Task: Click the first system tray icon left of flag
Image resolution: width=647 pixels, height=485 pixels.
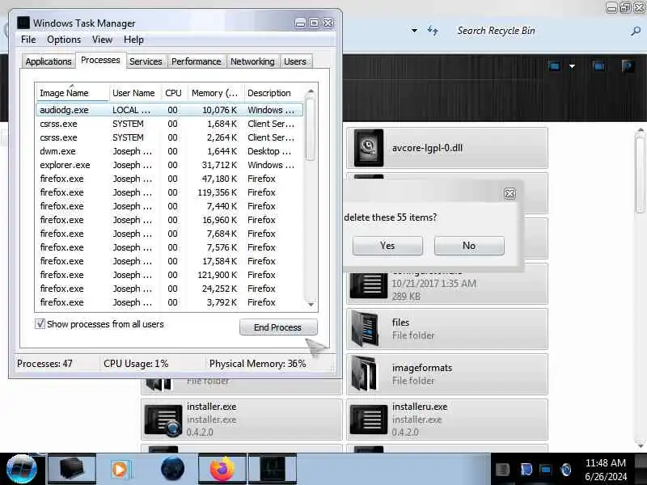Action: (502, 469)
